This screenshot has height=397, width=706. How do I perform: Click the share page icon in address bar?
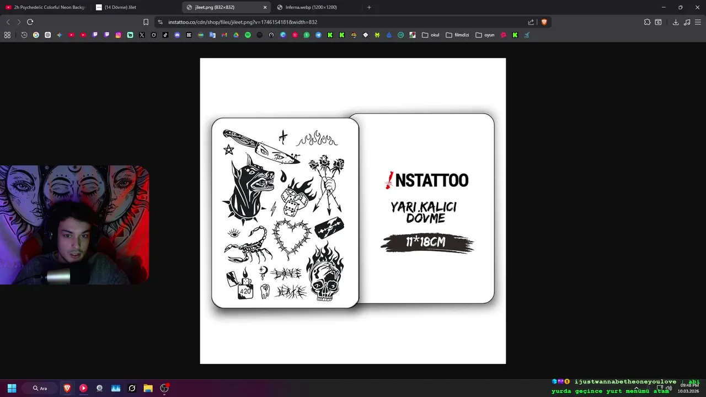tap(531, 22)
